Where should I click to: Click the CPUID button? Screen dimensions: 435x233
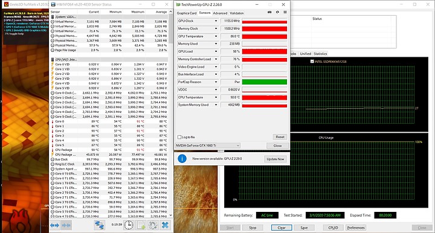pyautogui.click(x=333, y=228)
